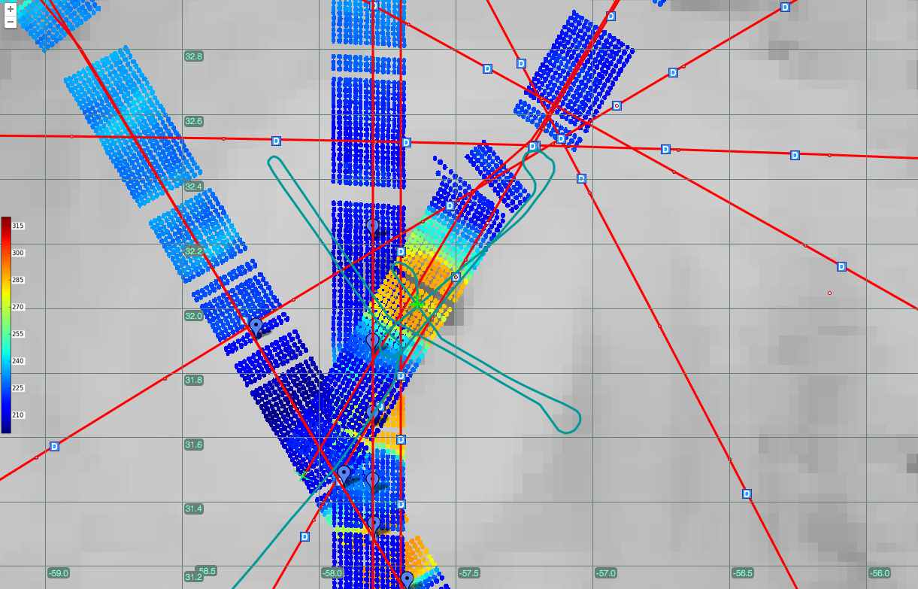Click the topmost blue pin marker

pyautogui.click(x=372, y=226)
